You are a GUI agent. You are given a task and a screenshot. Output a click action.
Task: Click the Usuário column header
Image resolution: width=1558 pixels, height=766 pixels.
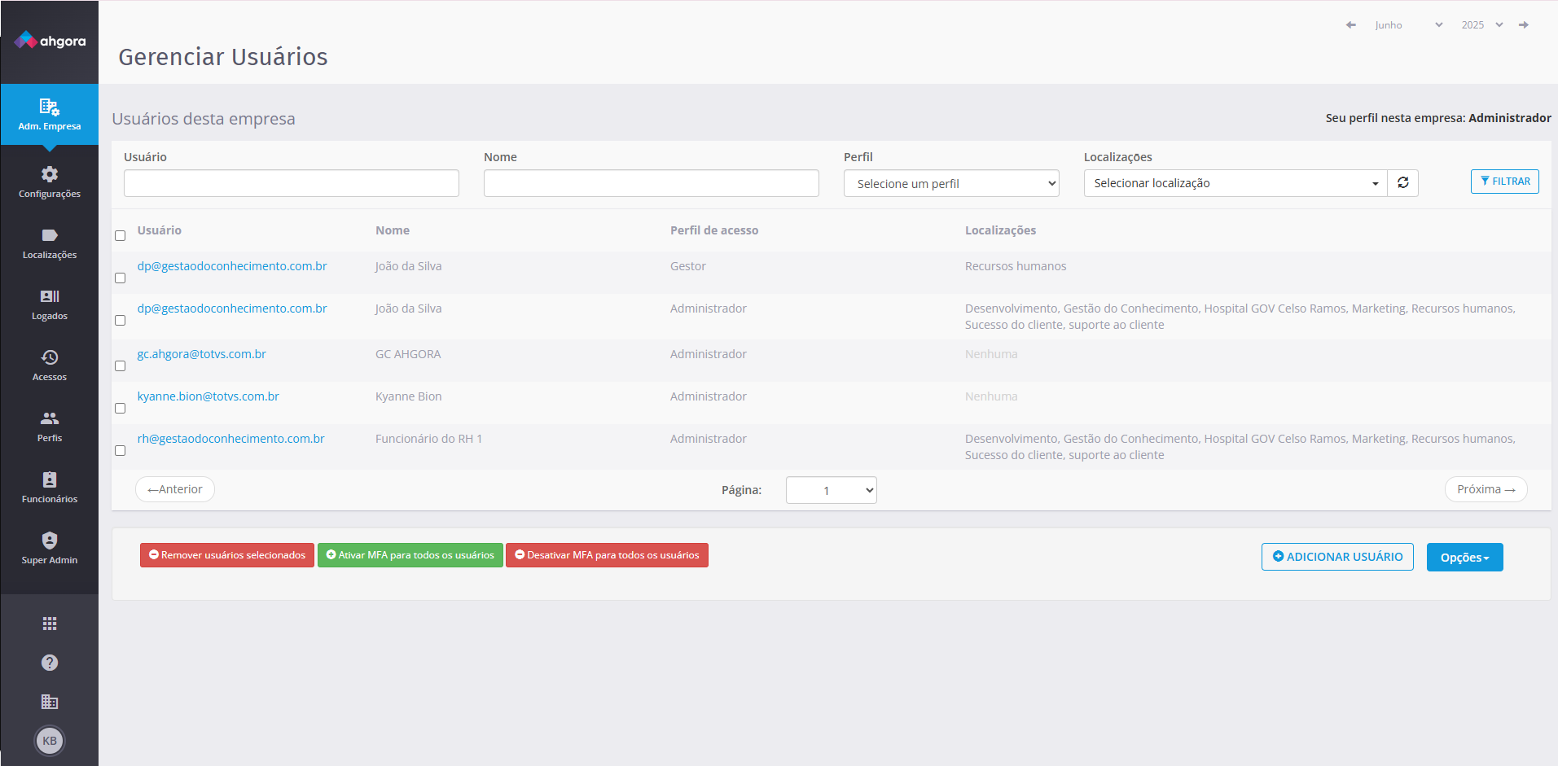click(160, 230)
